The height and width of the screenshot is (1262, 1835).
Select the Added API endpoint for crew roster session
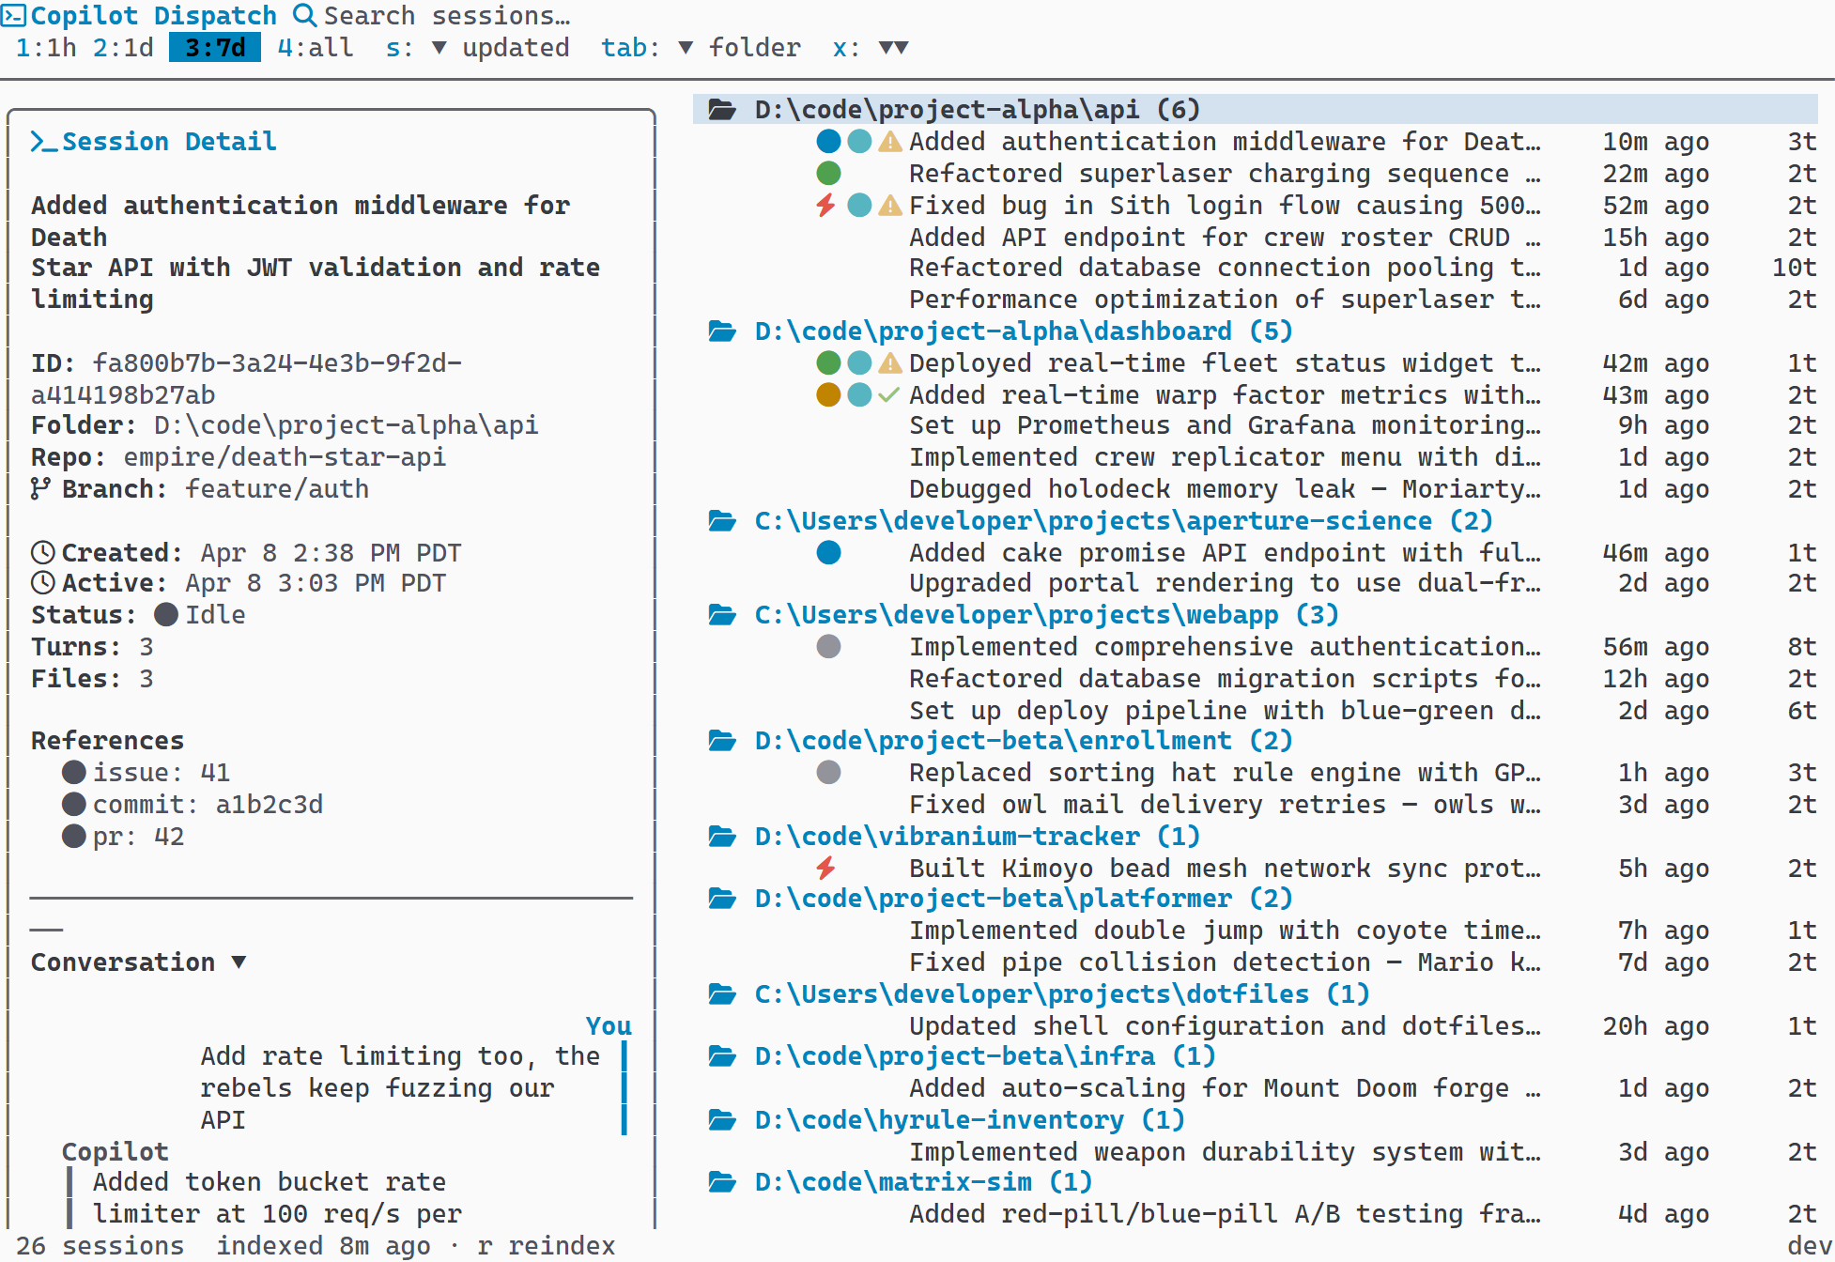coord(1256,237)
